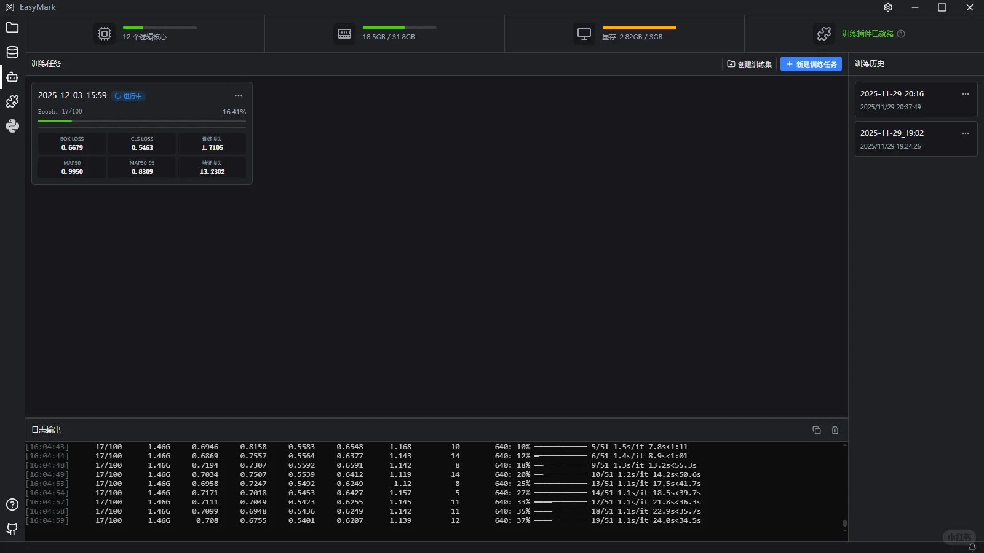
Task: Open the folder icon in left sidebar
Action: click(12, 28)
